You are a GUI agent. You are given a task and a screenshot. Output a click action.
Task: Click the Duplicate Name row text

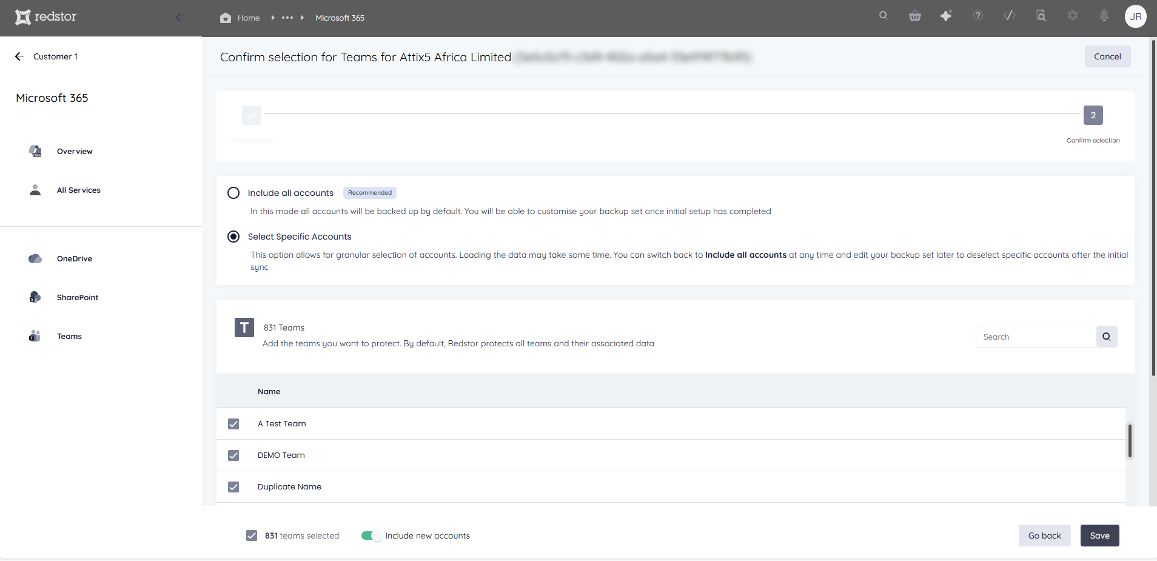coord(289,487)
